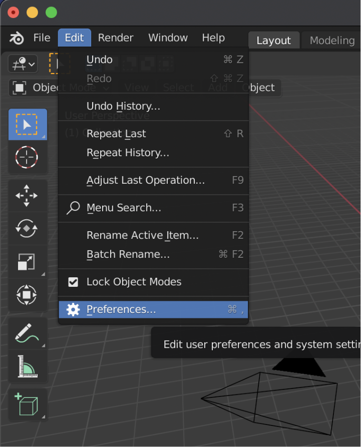Open Repeat History from the menu
The image size is (361, 447).
[x=153, y=153]
